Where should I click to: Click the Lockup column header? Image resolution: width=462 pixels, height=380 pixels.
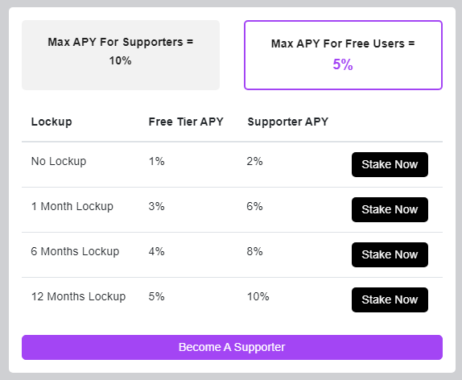[x=52, y=122]
